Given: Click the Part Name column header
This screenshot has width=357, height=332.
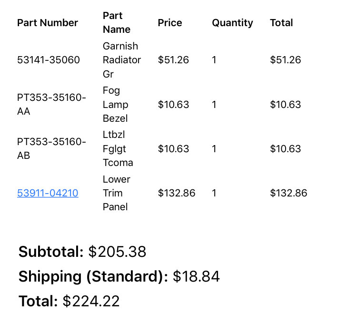Looking at the screenshot, I should tap(117, 22).
